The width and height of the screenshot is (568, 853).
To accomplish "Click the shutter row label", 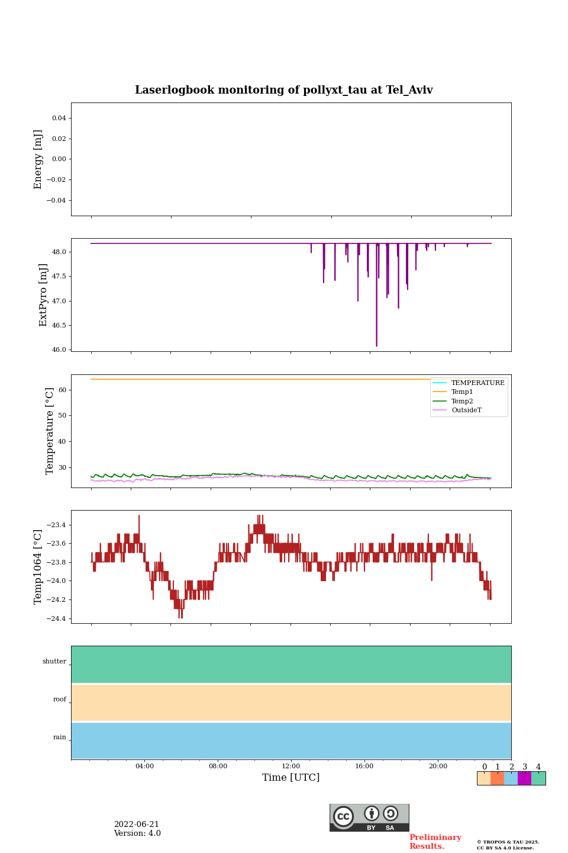I will [54, 662].
